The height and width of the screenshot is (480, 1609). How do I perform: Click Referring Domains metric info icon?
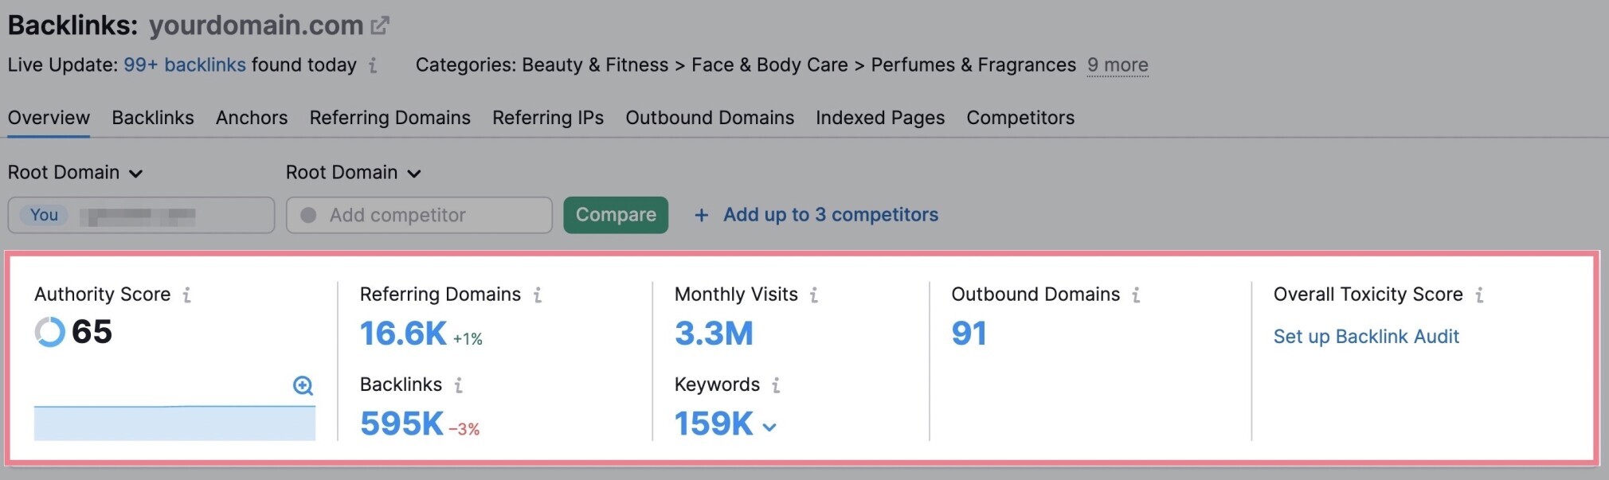538,295
